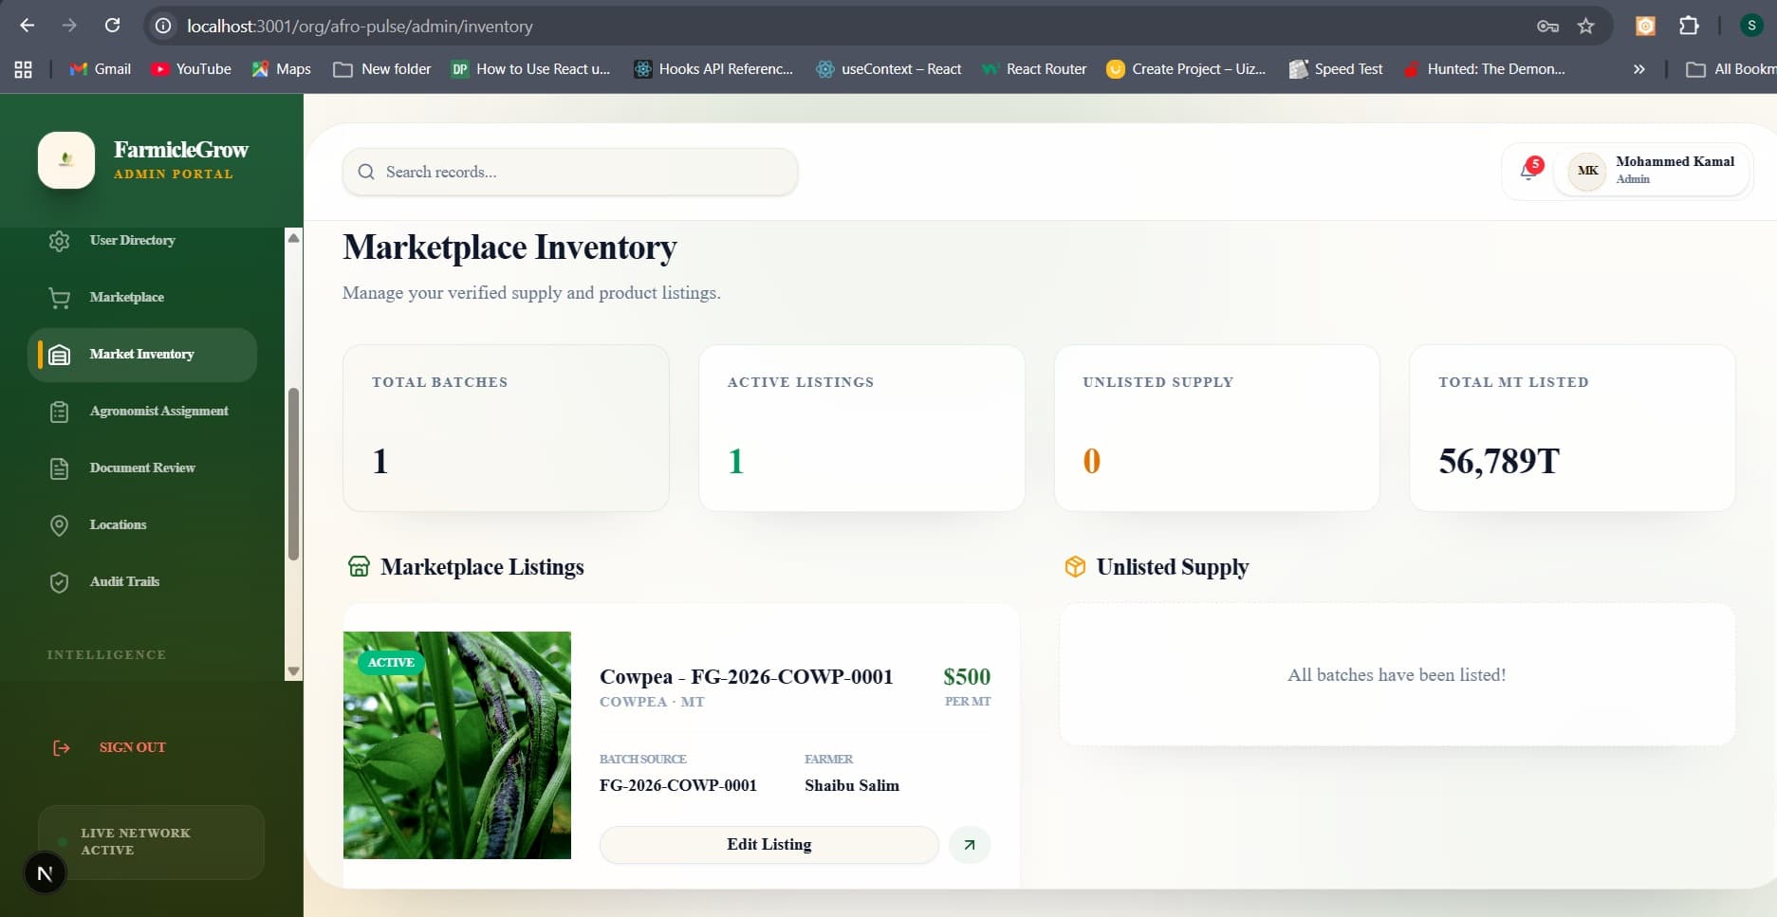Open the browser extensions puzzle icon
Image resolution: width=1777 pixels, height=917 pixels.
pos(1689,26)
